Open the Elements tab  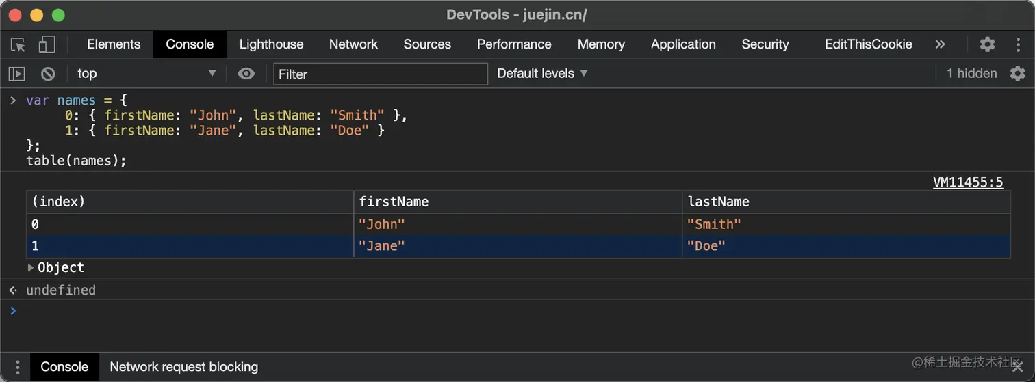[x=114, y=44]
